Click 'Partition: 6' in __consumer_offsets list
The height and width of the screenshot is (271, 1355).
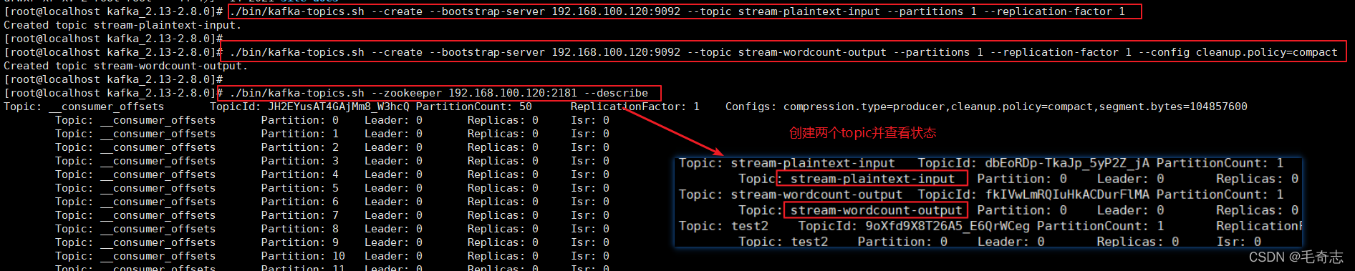click(299, 202)
